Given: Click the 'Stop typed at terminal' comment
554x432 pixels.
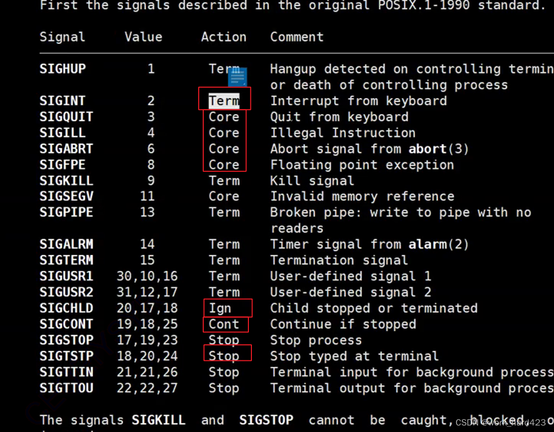Looking at the screenshot, I should tap(354, 356).
